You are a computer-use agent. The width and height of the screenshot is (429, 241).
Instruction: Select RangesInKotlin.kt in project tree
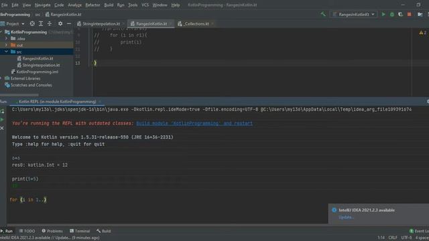(x=38, y=58)
